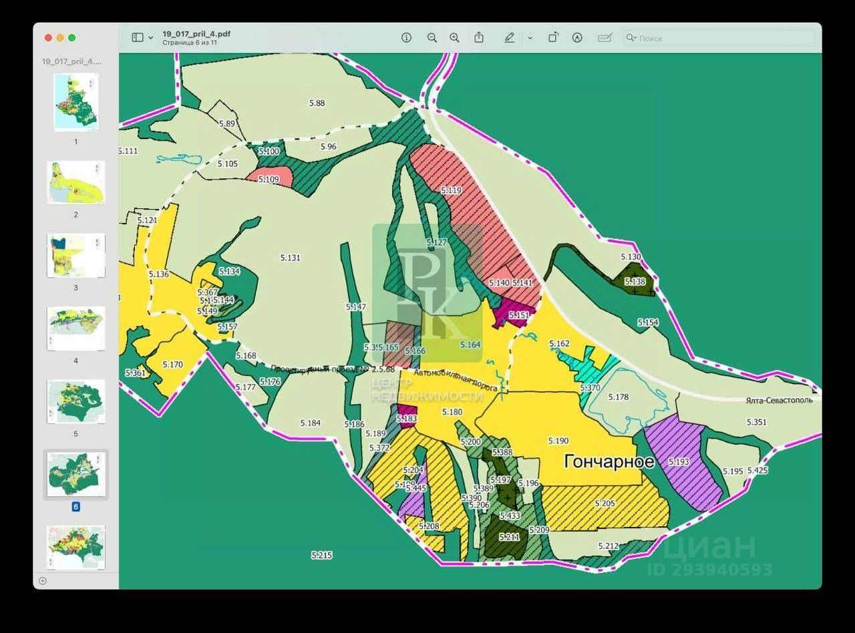Image resolution: width=855 pixels, height=633 pixels.
Task: Click the 19_017_pril_4 sidebar document header
Action: tap(72, 61)
